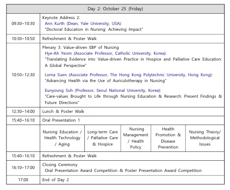The height and width of the screenshot is (190, 230).
Task: Select Health Promotion & Disease Prevention cell
Action: 168,138
